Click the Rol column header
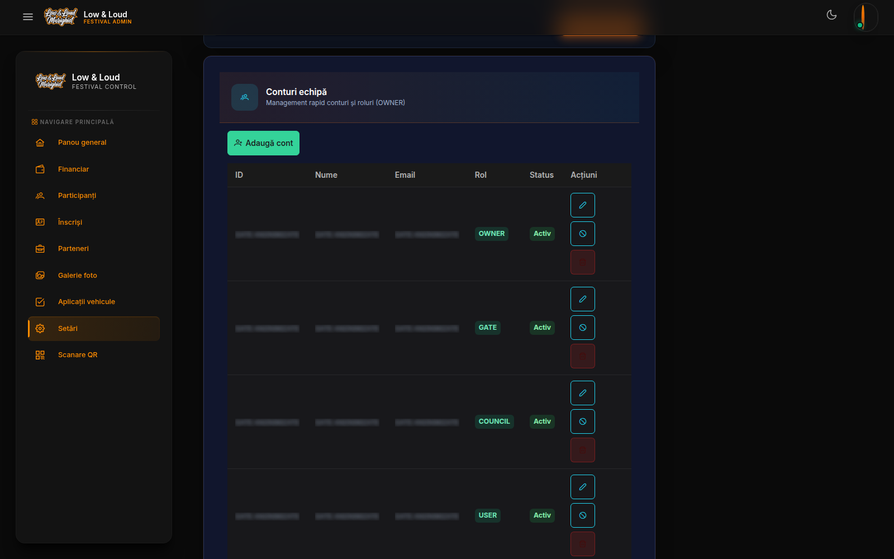The image size is (894, 559). click(481, 175)
